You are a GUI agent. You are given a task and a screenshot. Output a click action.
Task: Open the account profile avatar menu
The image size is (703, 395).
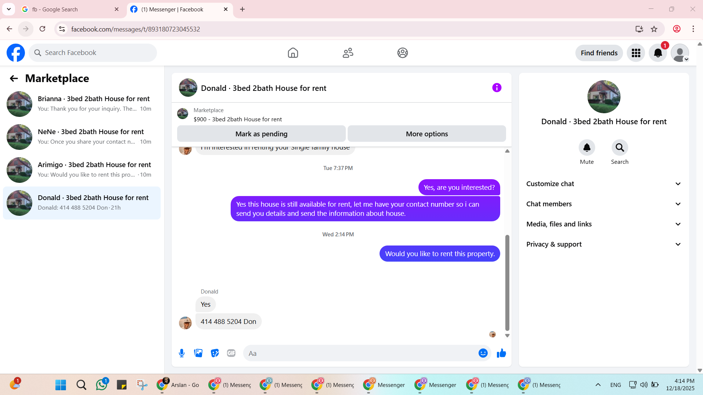coord(680,53)
